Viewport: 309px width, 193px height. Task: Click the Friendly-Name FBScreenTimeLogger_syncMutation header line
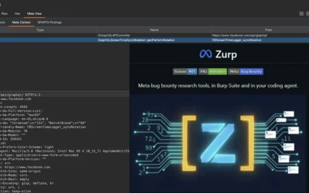[x=43, y=127]
